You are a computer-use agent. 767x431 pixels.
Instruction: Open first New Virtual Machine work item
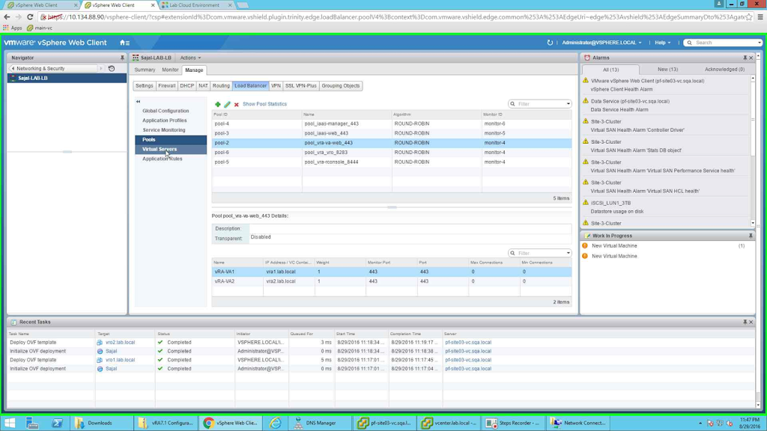click(614, 245)
